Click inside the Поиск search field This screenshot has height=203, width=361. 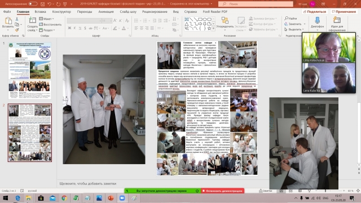click(256, 4)
